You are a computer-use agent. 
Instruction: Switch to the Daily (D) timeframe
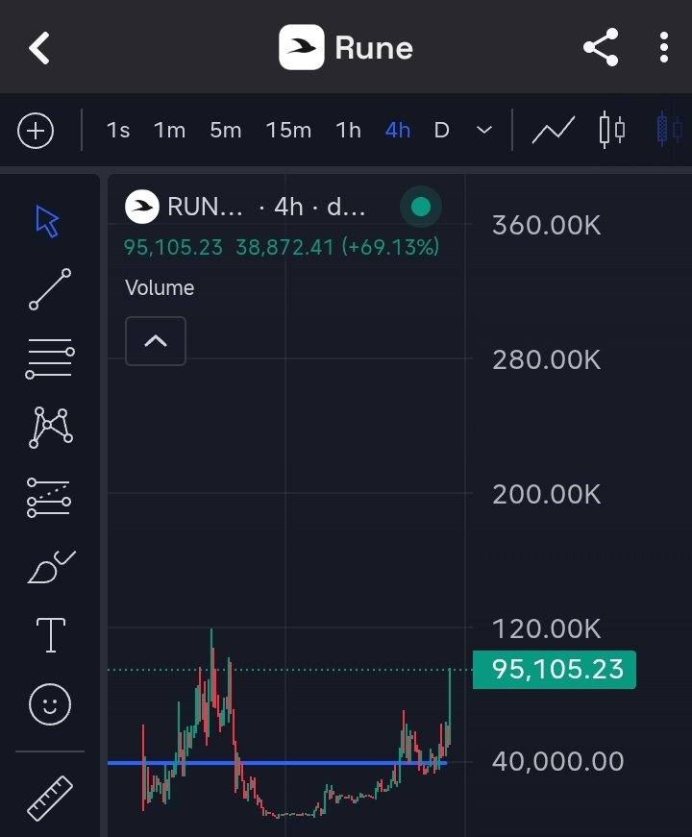pos(441,131)
